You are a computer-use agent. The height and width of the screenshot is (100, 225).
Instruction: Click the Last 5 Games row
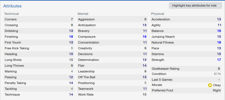tap(186, 80)
